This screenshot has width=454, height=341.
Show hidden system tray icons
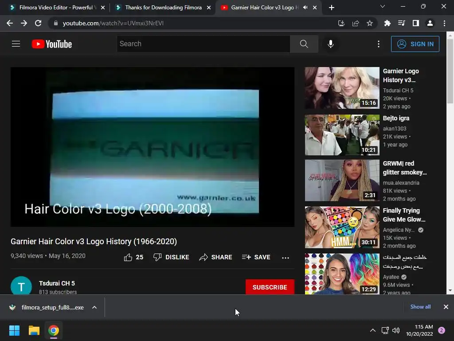(x=373, y=330)
